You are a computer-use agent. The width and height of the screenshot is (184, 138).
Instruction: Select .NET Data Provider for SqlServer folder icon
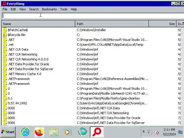5,69
